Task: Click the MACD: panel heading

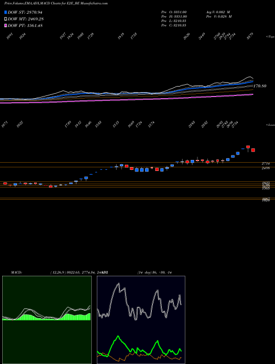Action: tap(16, 272)
